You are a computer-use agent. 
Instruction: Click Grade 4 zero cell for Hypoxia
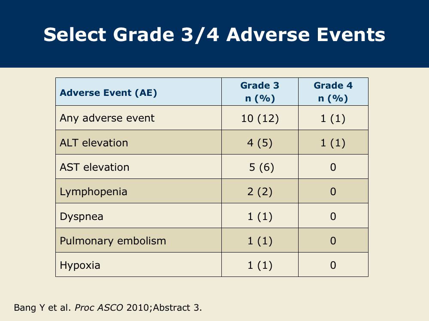tap(333, 265)
